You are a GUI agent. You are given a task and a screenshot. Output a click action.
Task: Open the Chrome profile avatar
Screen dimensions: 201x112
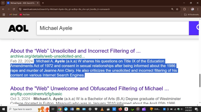(x=192, y=9)
